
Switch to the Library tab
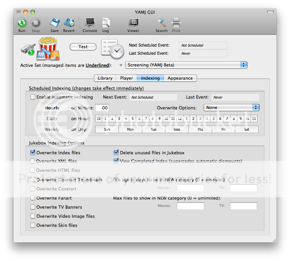click(x=105, y=78)
